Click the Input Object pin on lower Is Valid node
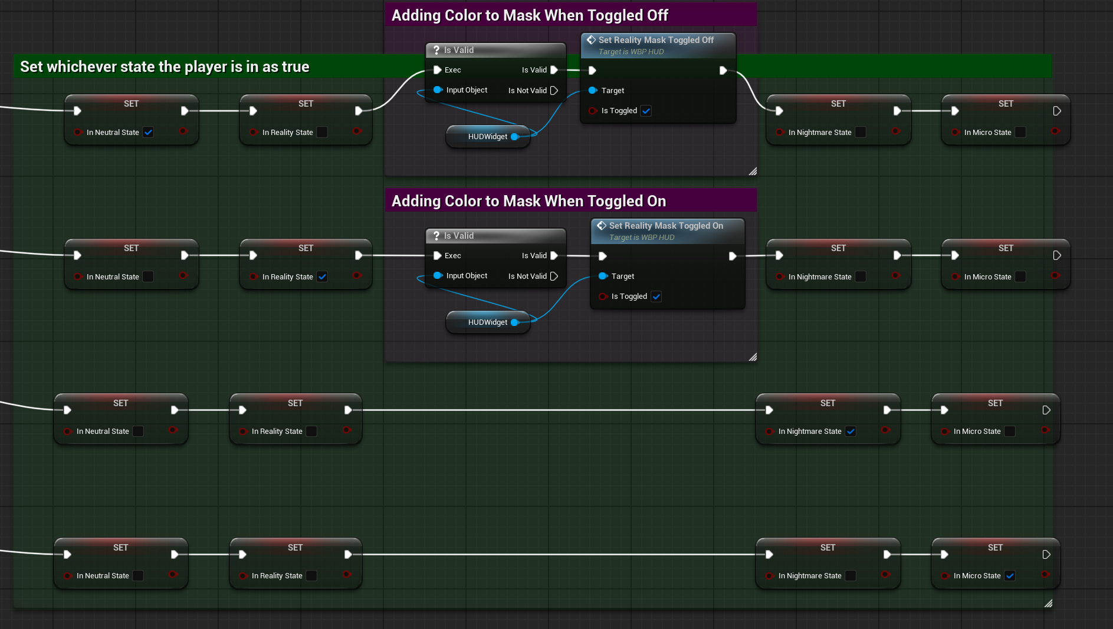The image size is (1113, 629). click(438, 275)
